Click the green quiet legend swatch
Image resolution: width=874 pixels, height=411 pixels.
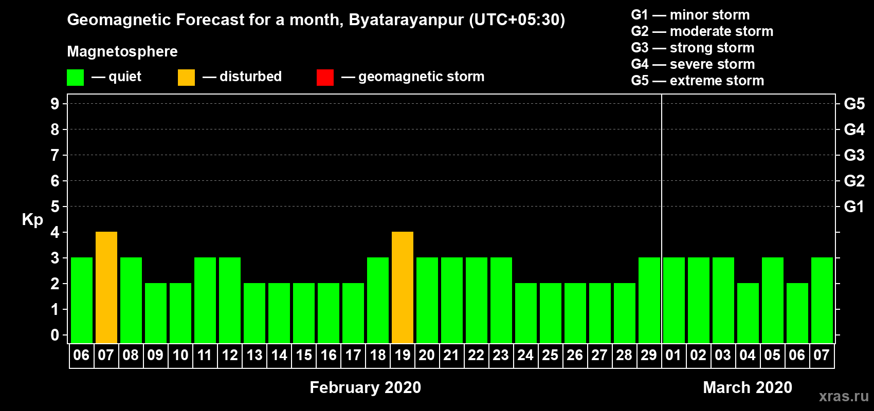pos(75,78)
